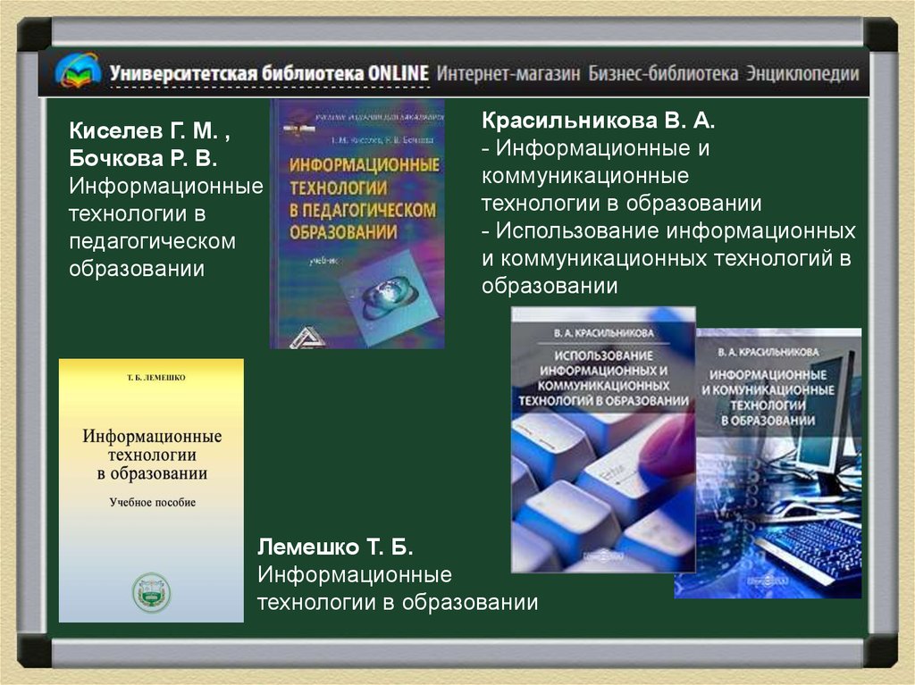915x685 pixels.
Task: Click the text Использование информационных и коммуникационных технологий
Action: [668, 258]
